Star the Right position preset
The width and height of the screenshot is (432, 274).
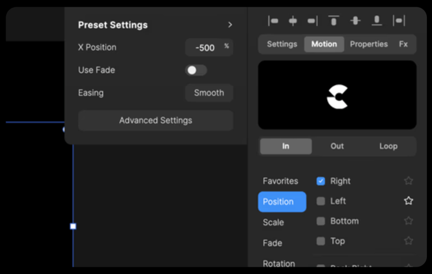408,181
